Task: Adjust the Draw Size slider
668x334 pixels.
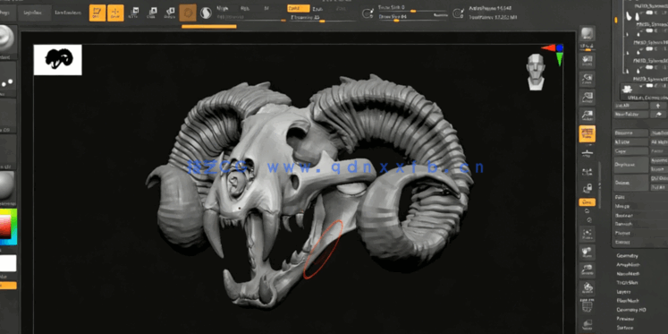Action: pyautogui.click(x=411, y=18)
